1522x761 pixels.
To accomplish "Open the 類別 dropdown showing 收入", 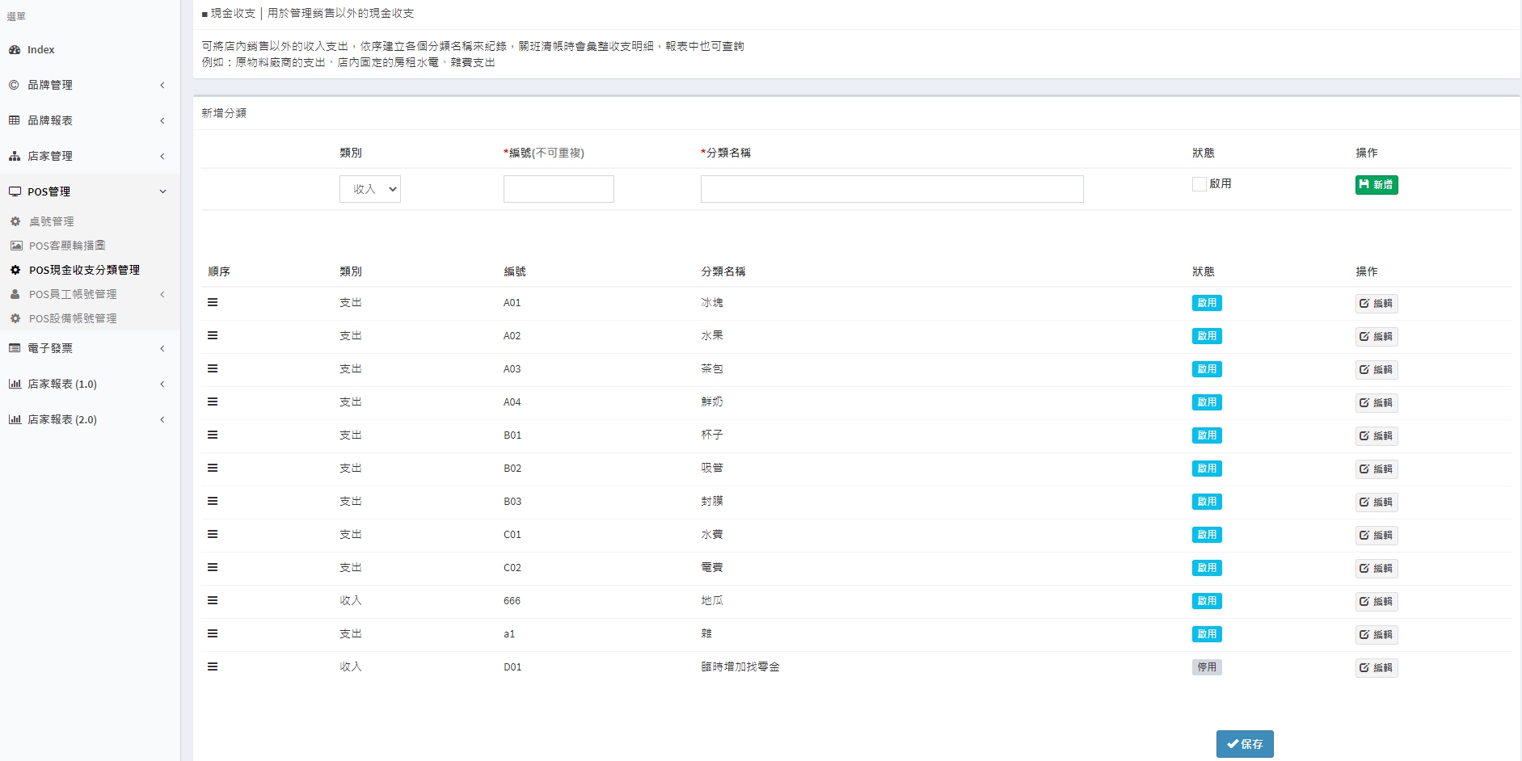I will tap(370, 189).
